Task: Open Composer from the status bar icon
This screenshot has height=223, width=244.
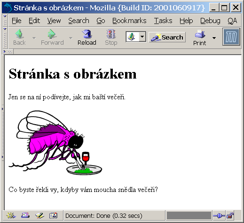Action: [x=39, y=215]
